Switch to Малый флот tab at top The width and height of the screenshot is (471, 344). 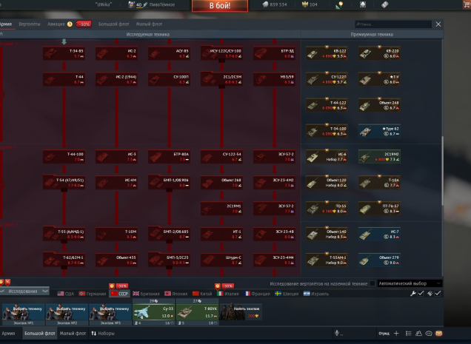(149, 24)
